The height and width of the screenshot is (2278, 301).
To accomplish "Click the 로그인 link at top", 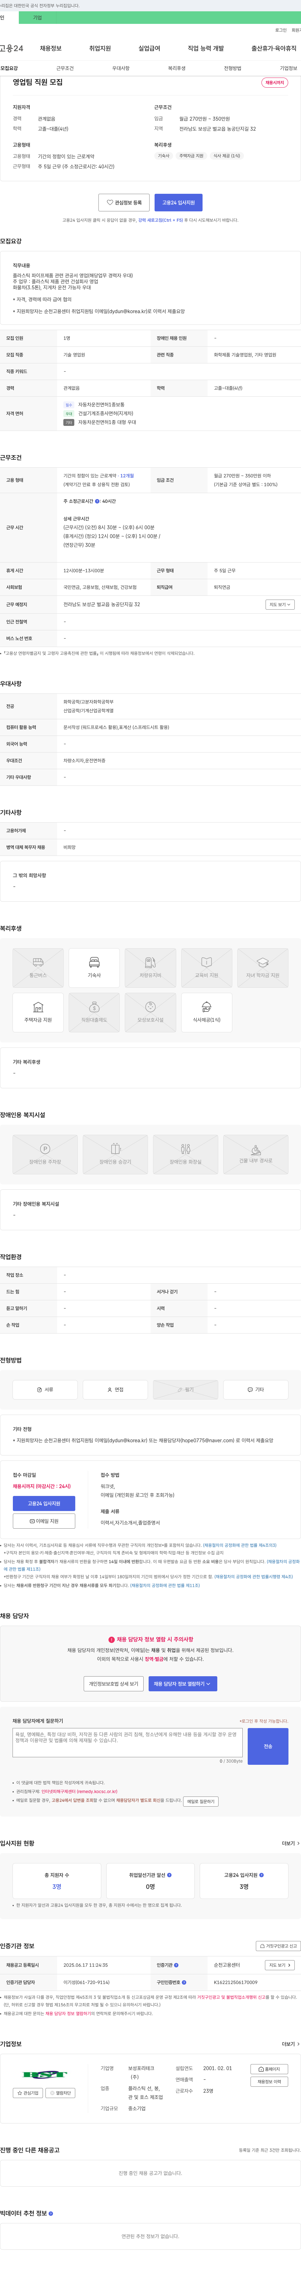I will click(281, 30).
